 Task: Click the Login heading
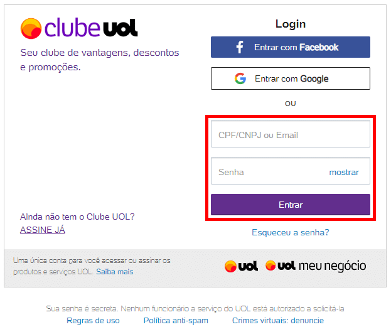click(x=291, y=24)
